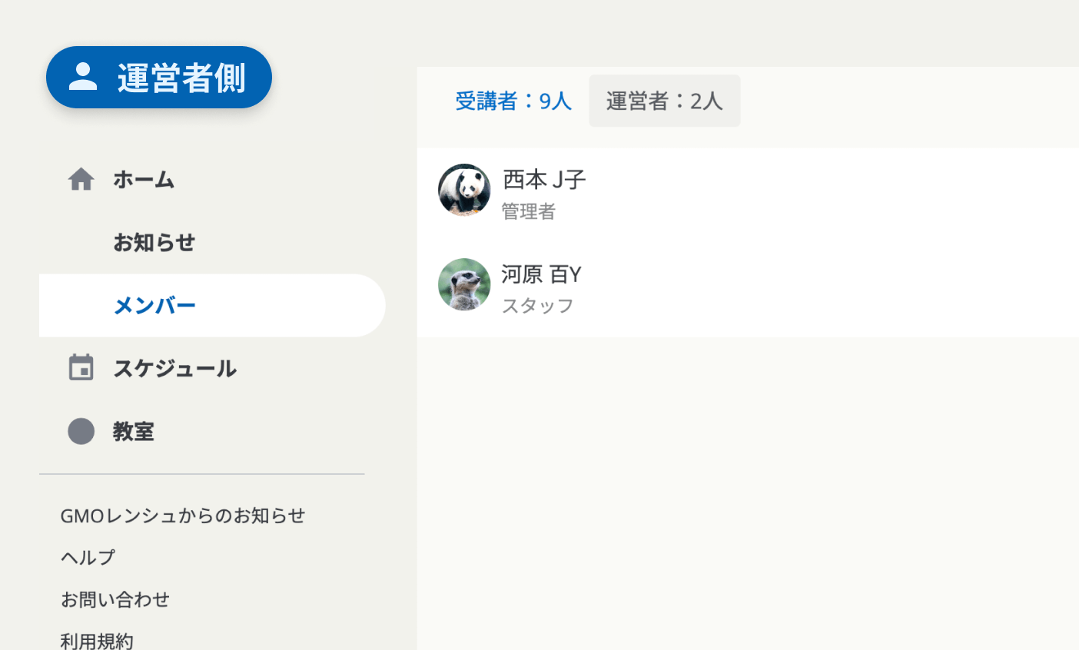Go to the お知らせ page
This screenshot has height=650, width=1079.
[154, 243]
